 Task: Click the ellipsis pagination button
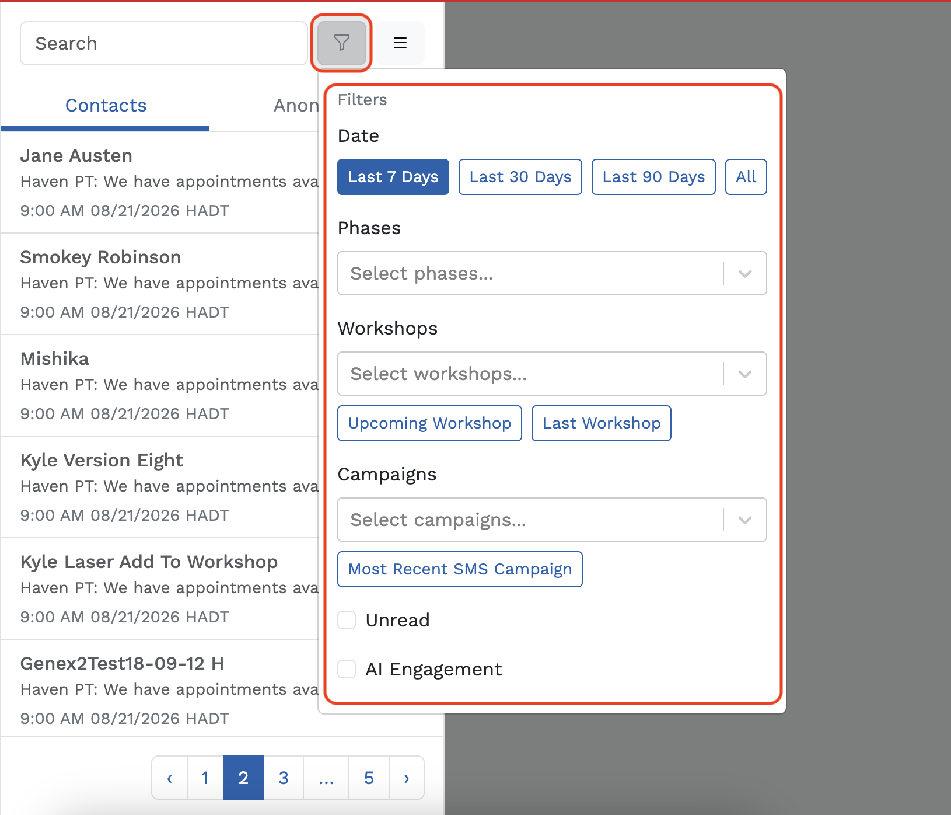(x=326, y=778)
